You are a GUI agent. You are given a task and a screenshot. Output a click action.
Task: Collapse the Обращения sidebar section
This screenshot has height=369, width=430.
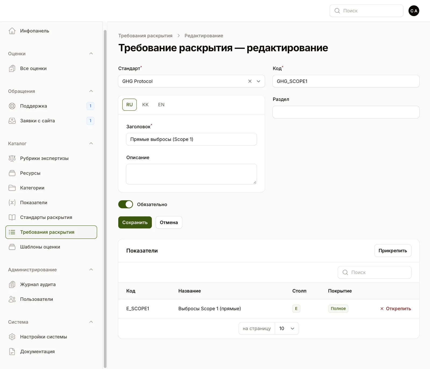[91, 91]
